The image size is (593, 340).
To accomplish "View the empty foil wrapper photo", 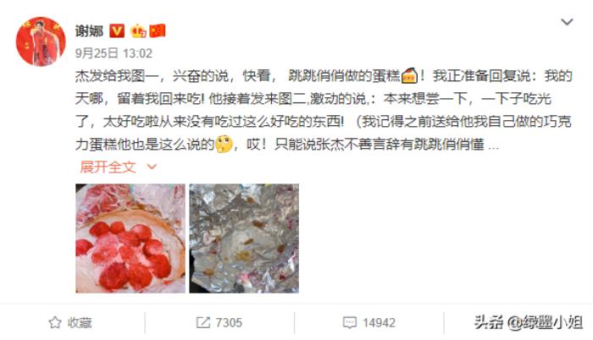I will tap(244, 239).
